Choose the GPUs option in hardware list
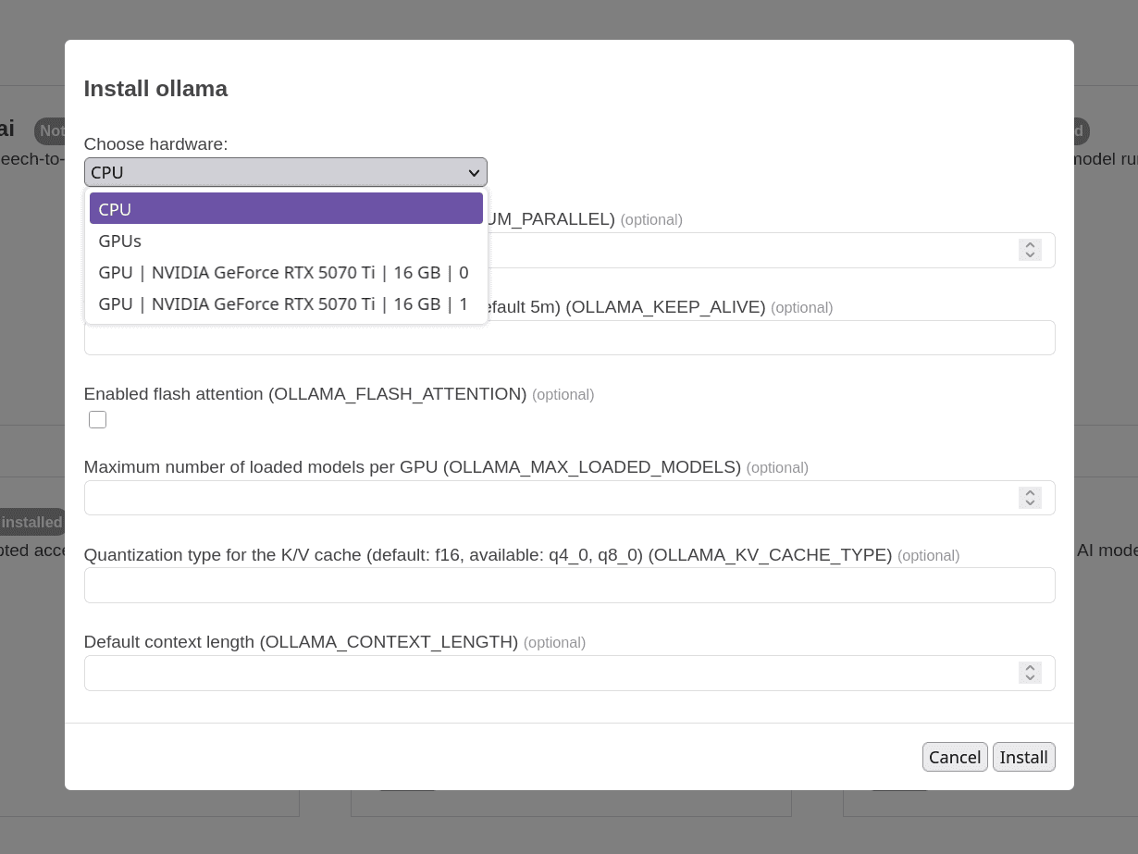Image resolution: width=1138 pixels, height=854 pixels. [286, 241]
